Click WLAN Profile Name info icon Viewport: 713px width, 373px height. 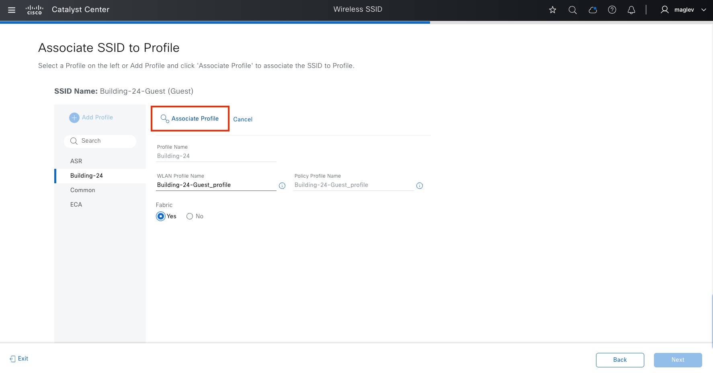tap(282, 186)
